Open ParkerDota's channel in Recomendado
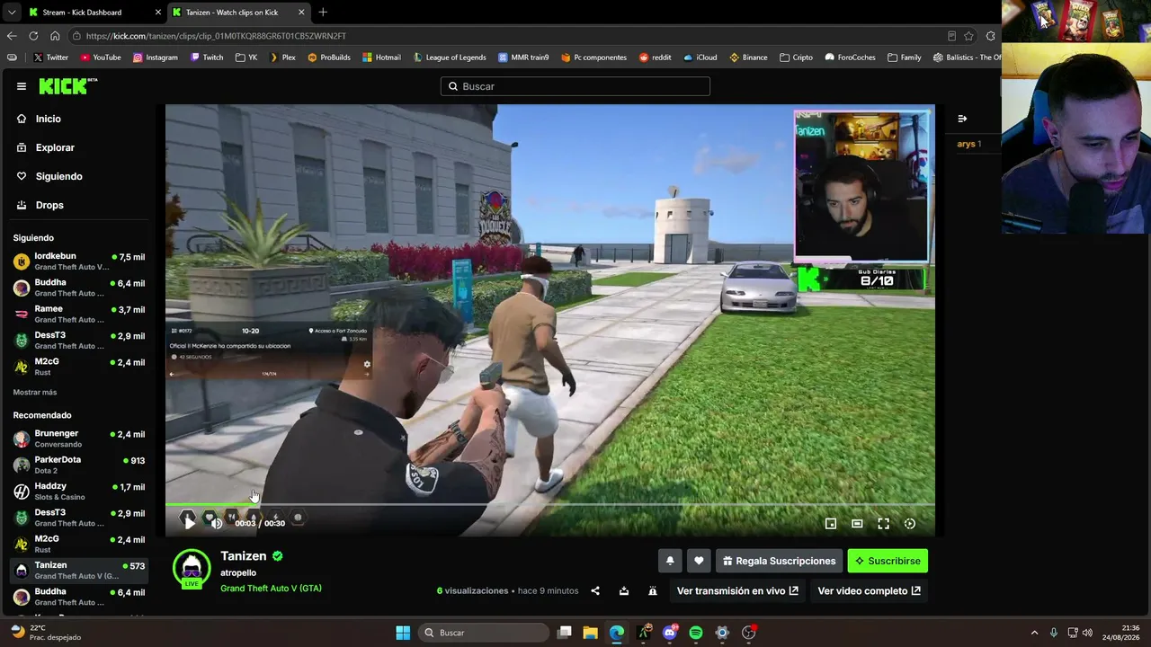This screenshot has width=1151, height=647. click(x=79, y=465)
